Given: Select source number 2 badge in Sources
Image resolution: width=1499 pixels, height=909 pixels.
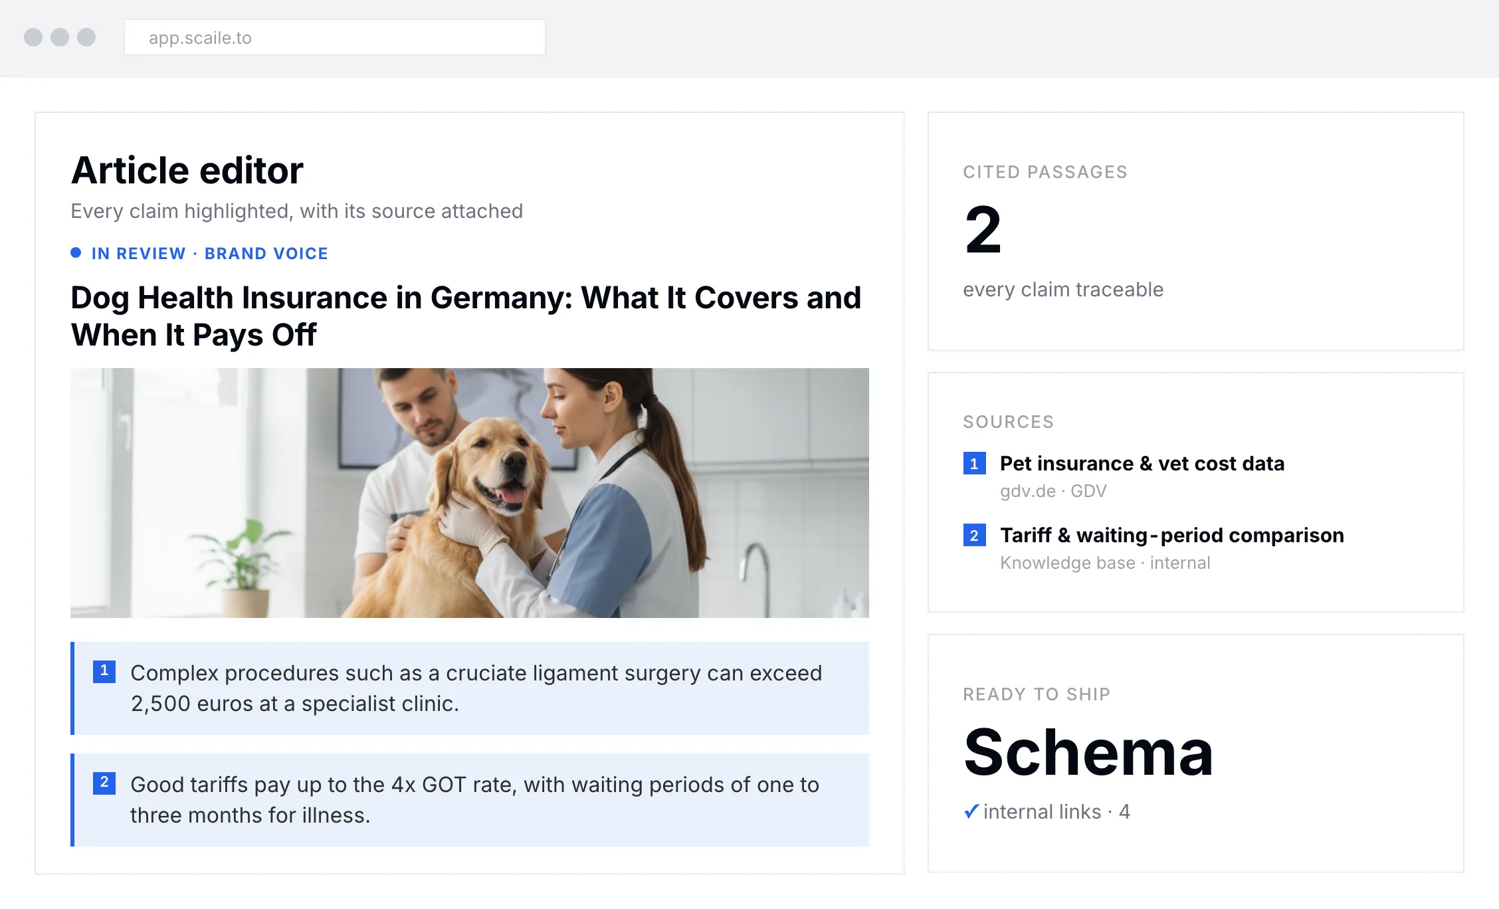Looking at the screenshot, I should pyautogui.click(x=974, y=535).
